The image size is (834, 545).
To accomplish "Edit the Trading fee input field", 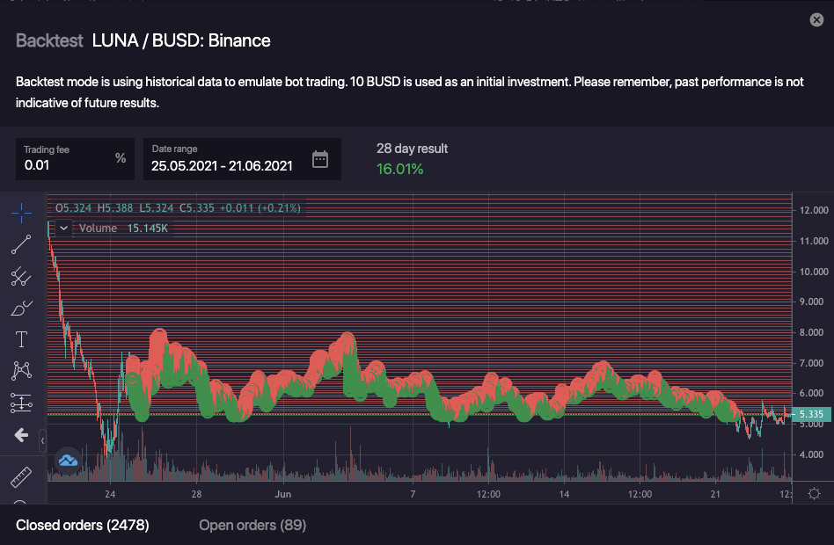I will click(x=66, y=164).
